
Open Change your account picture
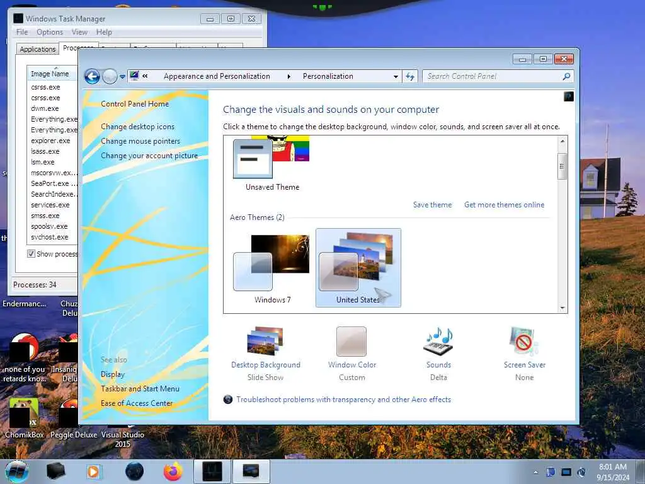point(149,156)
